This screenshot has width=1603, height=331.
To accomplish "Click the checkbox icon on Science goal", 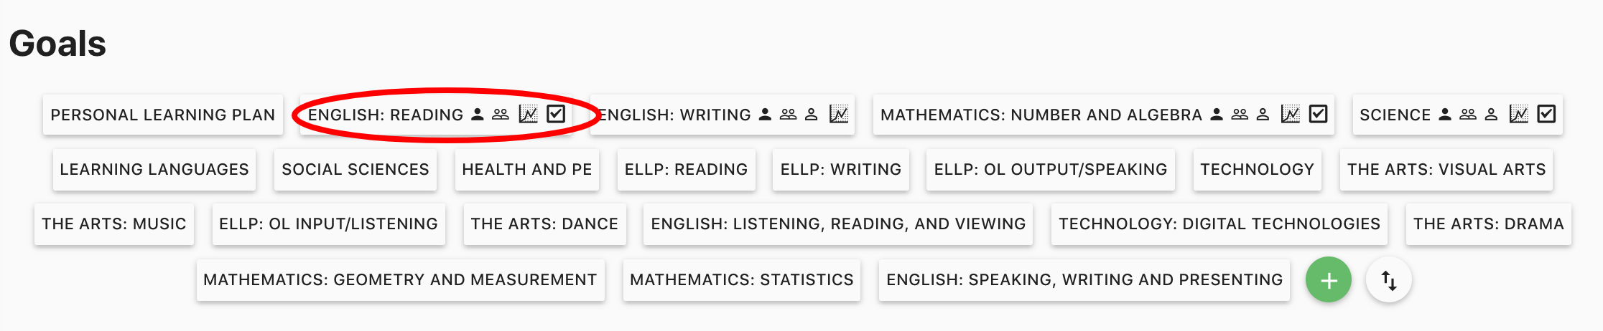I will [1546, 115].
